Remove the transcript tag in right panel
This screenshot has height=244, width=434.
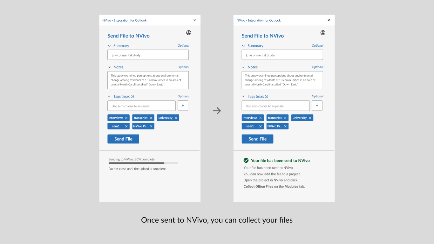[285, 118]
